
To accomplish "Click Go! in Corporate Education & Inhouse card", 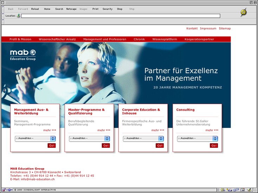I will [160, 145].
